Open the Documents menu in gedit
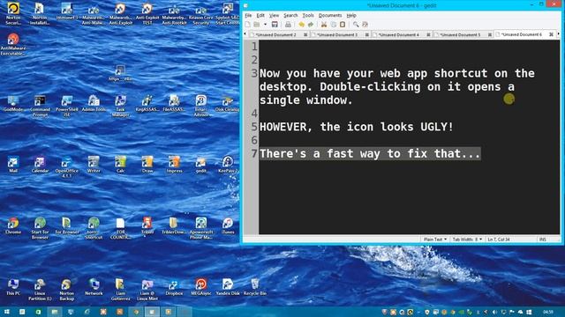This screenshot has height=317, width=565. pyautogui.click(x=330, y=16)
